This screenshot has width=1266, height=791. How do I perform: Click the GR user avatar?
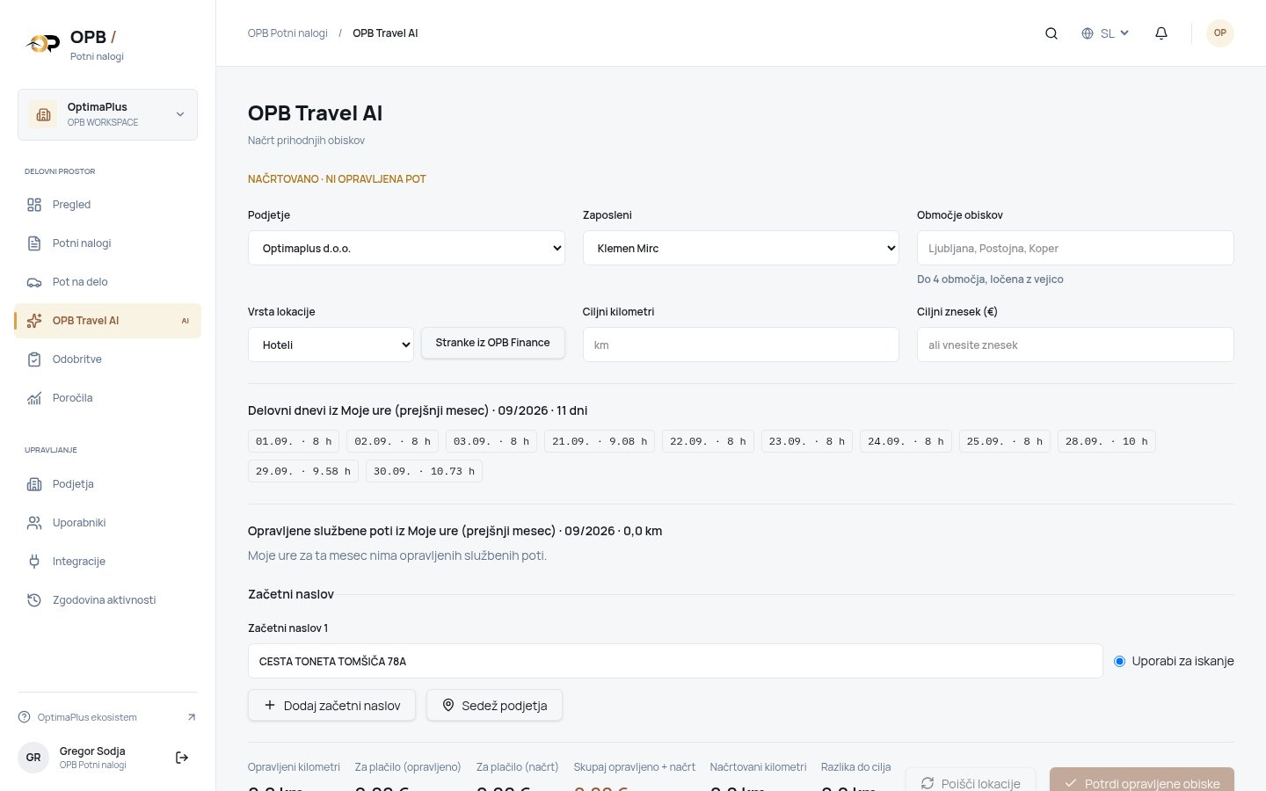(33, 758)
